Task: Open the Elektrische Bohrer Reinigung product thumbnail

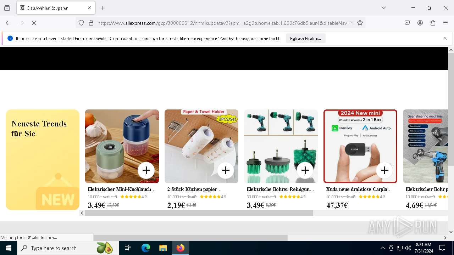Action: pyautogui.click(x=281, y=146)
